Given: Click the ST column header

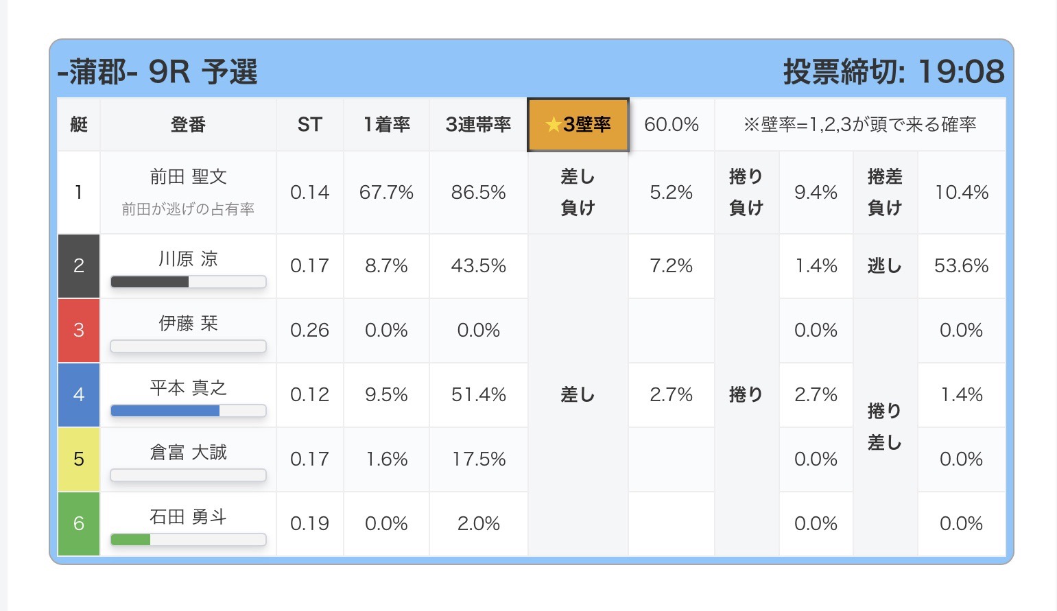Looking at the screenshot, I should [x=309, y=125].
